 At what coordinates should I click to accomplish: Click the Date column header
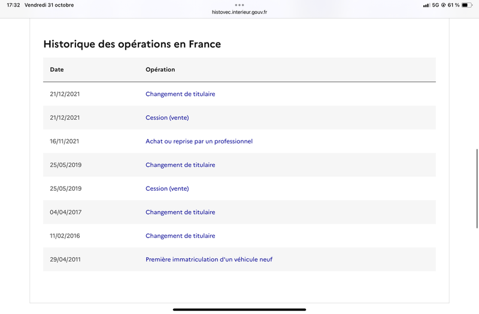[x=57, y=69]
